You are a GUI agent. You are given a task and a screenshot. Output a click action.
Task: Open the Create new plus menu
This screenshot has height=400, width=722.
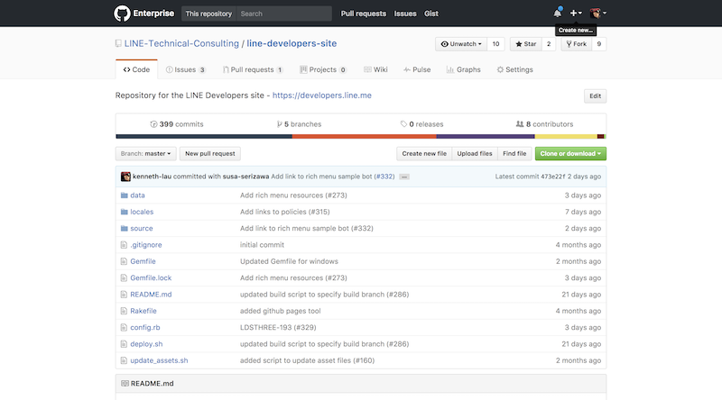576,14
